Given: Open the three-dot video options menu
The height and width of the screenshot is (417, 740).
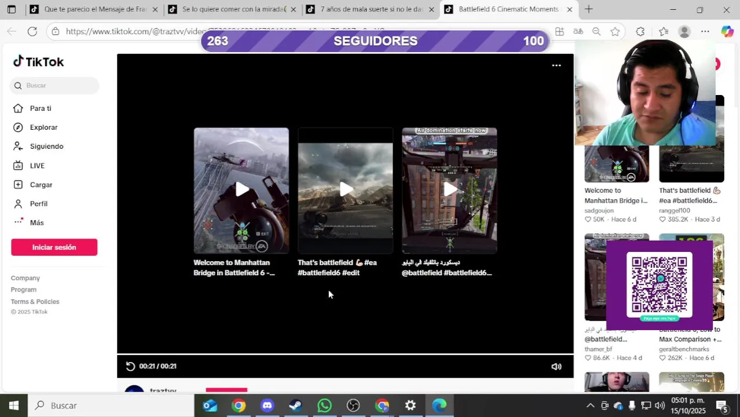Looking at the screenshot, I should coord(556,65).
